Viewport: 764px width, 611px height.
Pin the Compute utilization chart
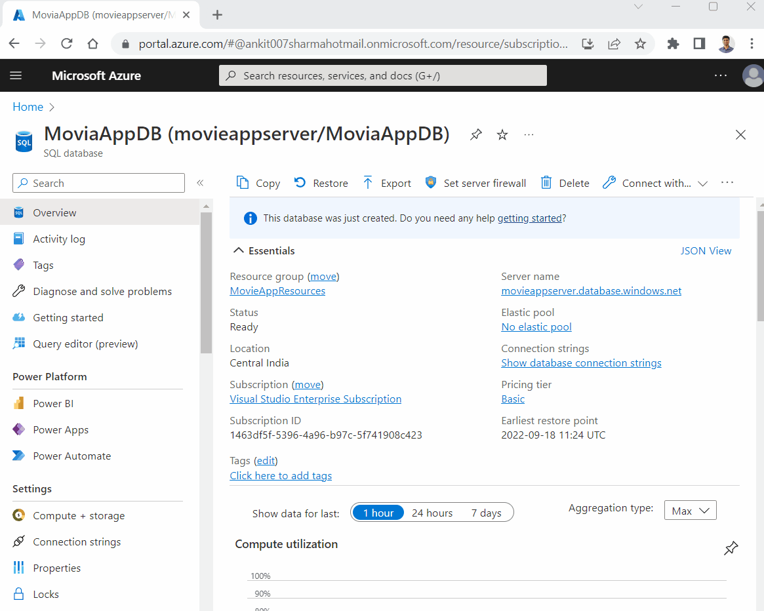click(x=731, y=548)
